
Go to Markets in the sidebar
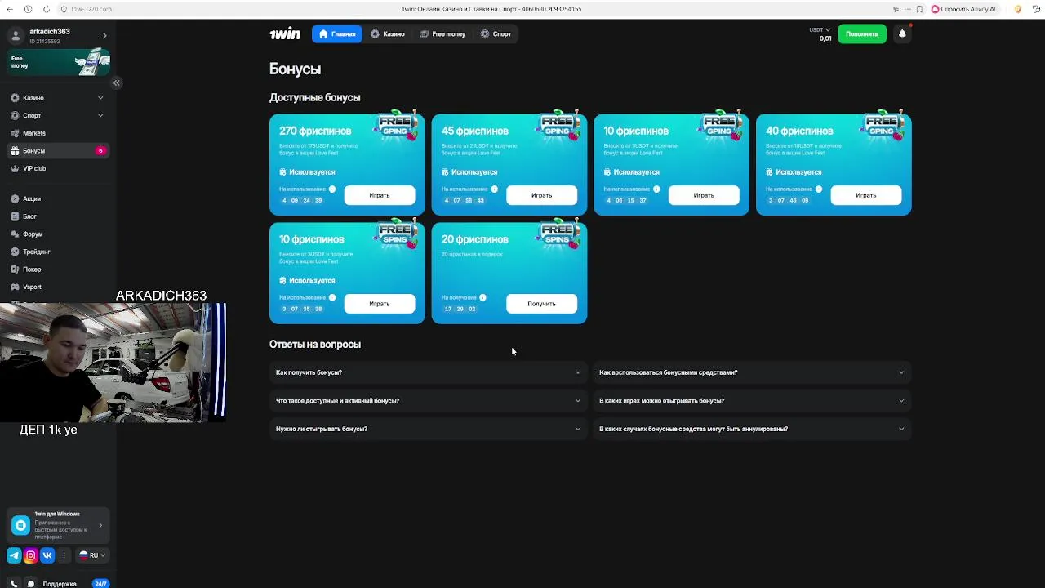tap(33, 133)
